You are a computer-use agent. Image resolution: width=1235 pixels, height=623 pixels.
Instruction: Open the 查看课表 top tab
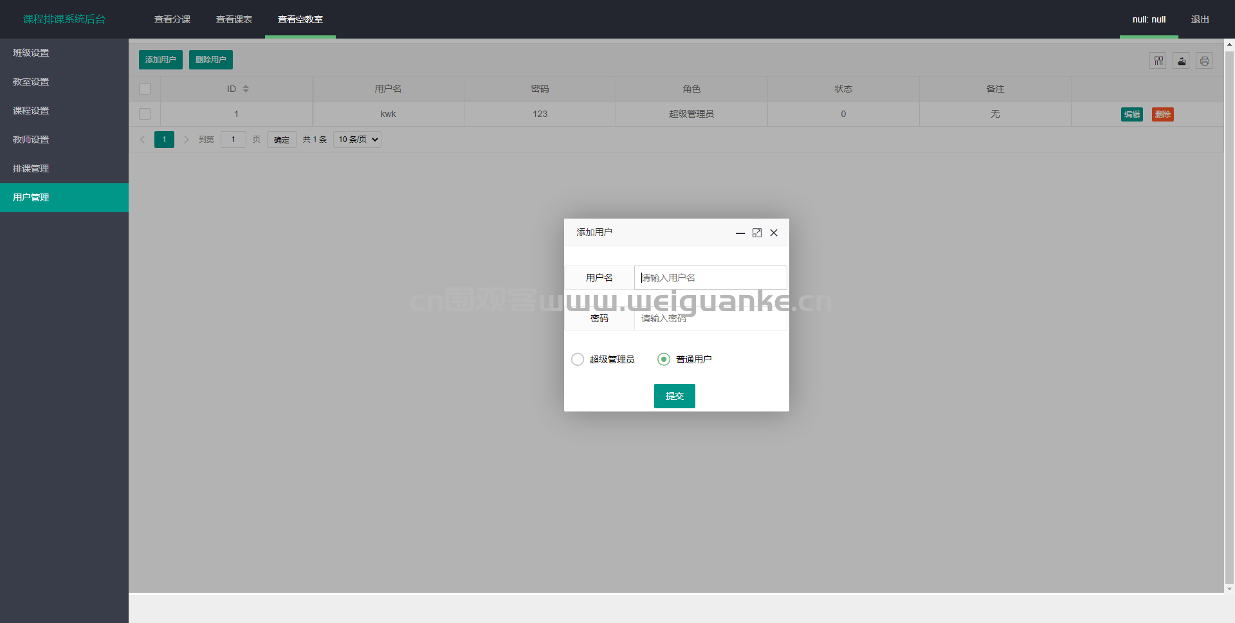234,19
